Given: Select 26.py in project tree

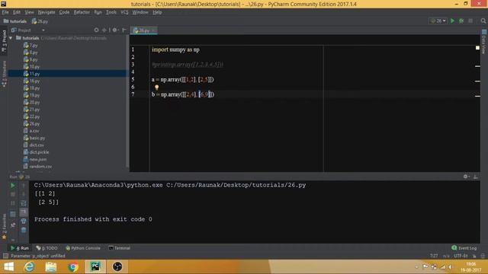Looking at the screenshot, I should pos(31,123).
